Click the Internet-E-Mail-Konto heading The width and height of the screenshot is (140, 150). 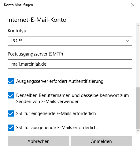coord(37,20)
